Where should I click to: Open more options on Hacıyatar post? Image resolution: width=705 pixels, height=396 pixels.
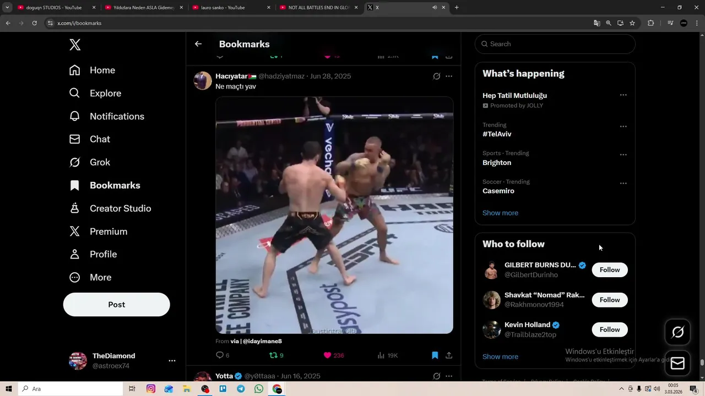(x=449, y=76)
